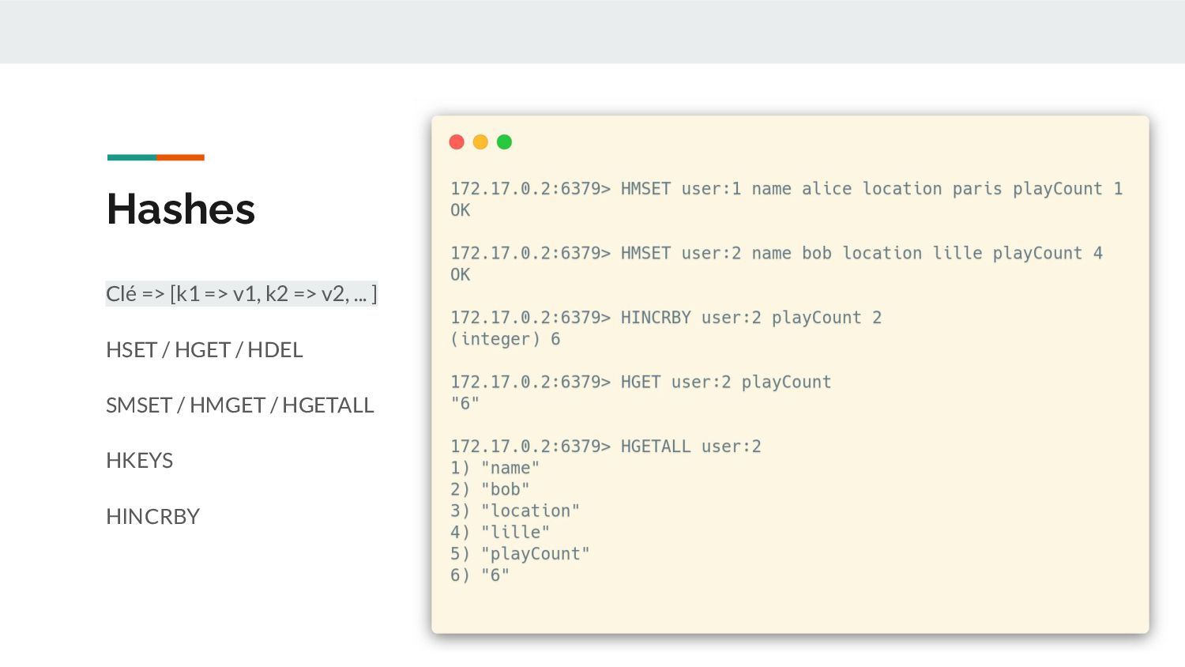1185x667 pixels.
Task: Select the HKEYS text in the left list
Action: point(139,461)
